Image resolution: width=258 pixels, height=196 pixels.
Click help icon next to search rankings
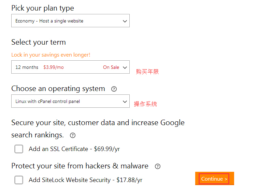pos(72,135)
